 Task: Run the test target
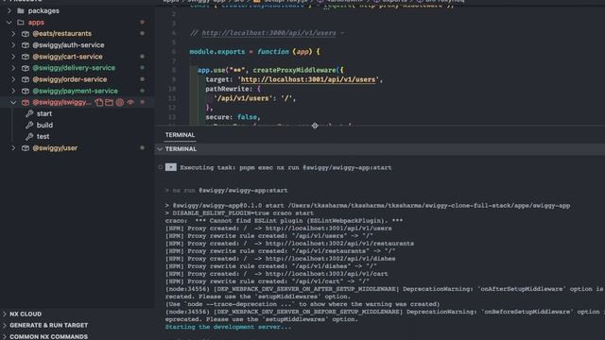[x=43, y=136]
